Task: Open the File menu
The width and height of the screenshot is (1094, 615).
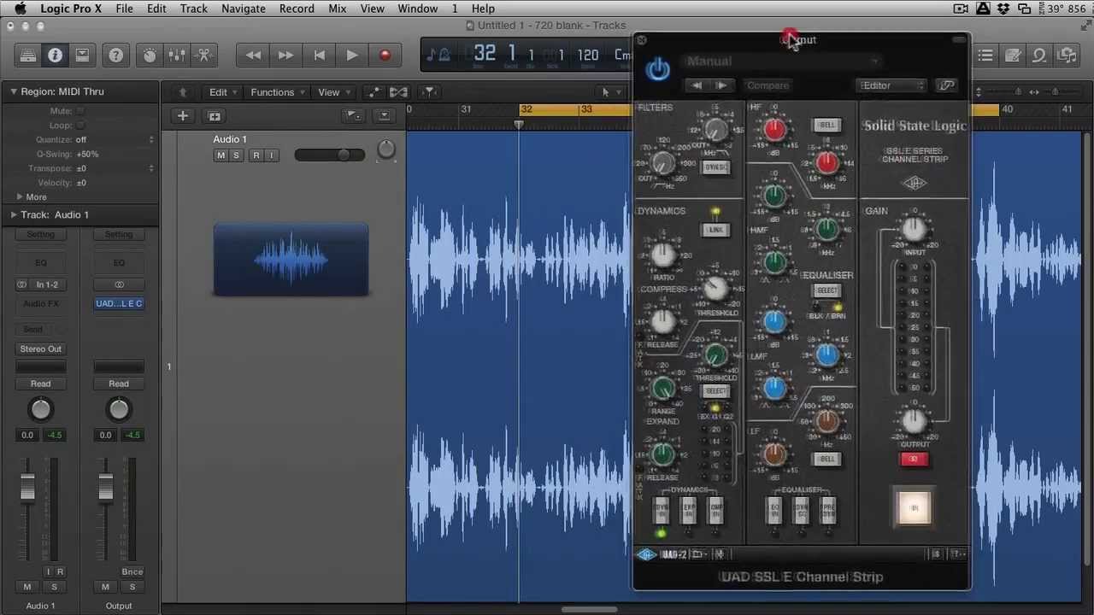Action: [124, 9]
